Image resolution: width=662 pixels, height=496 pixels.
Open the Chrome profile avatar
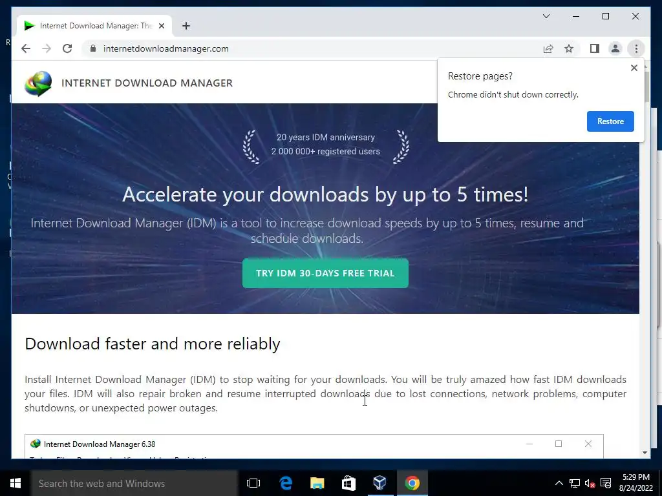coord(615,48)
